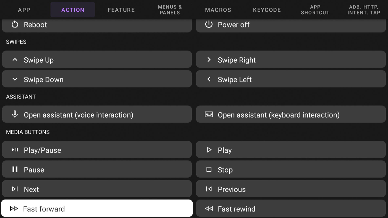
Task: Select the Swipe Right action text
Action: (237, 60)
